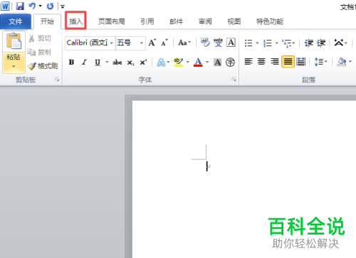
Task: Click the Character Border icon
Action: click(x=231, y=43)
